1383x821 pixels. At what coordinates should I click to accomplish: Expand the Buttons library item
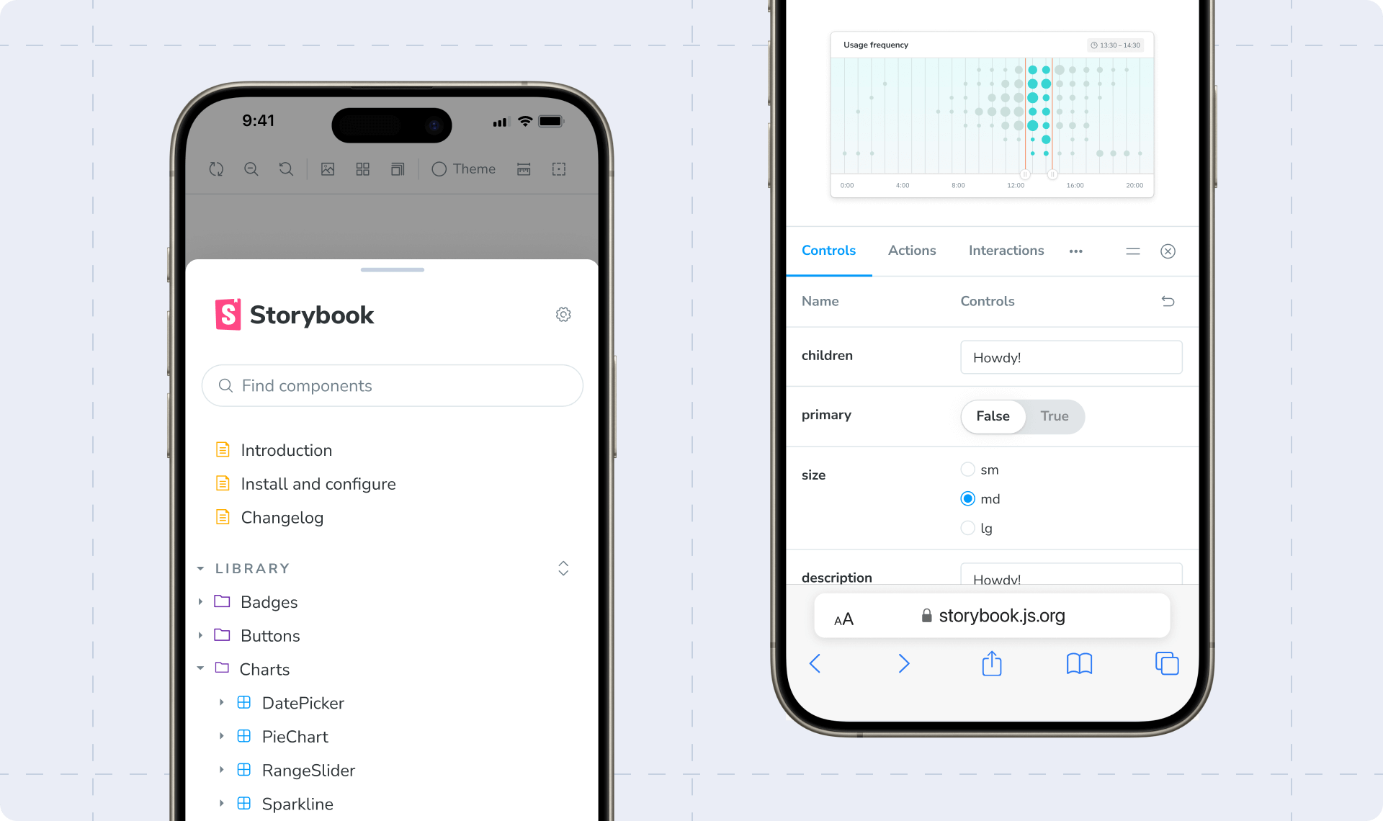(202, 635)
